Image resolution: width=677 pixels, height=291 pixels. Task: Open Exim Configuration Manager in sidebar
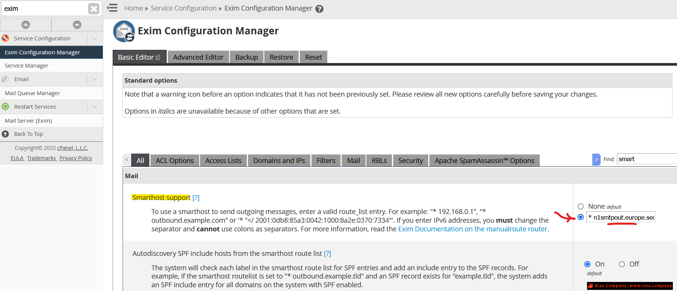[51, 52]
